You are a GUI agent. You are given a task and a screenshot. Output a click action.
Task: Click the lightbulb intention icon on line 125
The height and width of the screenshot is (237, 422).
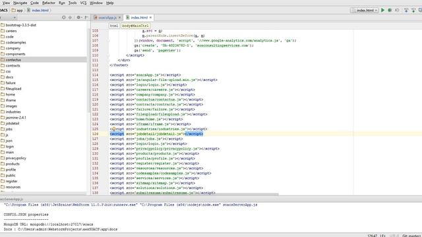114,129
